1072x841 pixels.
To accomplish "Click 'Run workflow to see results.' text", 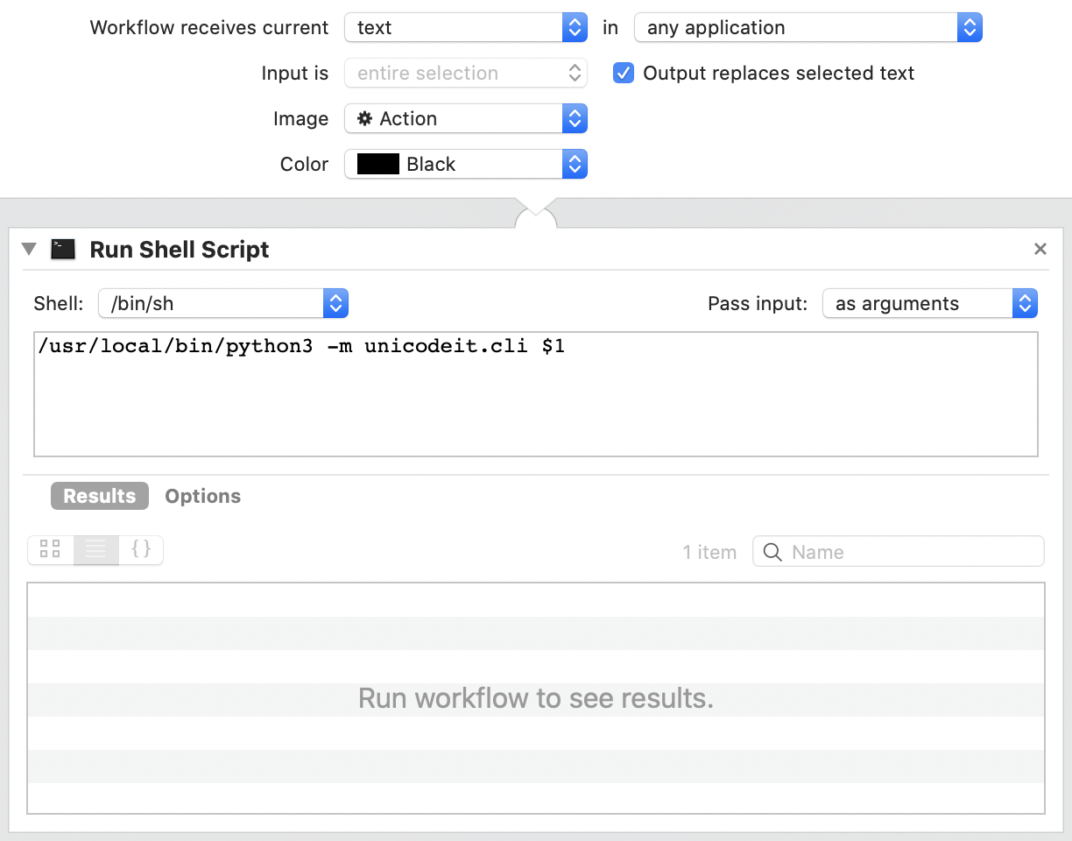I will [x=536, y=698].
